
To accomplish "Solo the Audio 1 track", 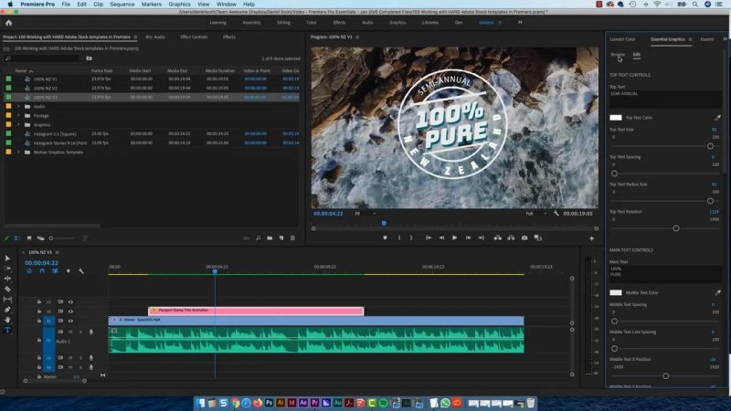I will click(x=80, y=332).
